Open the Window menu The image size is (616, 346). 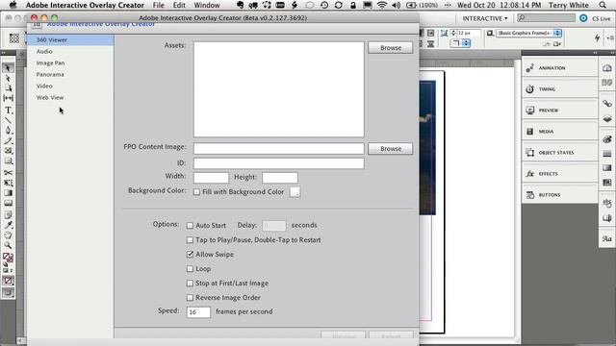coord(207,5)
